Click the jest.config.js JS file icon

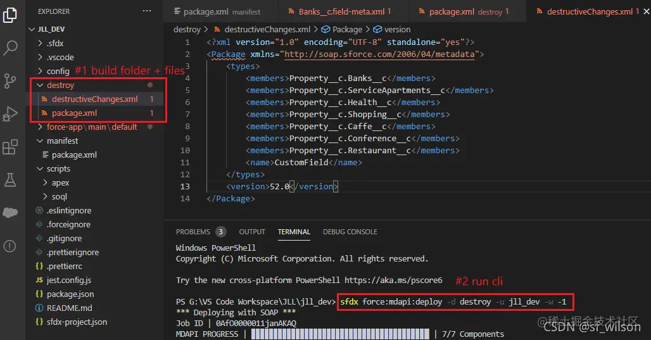(x=39, y=280)
